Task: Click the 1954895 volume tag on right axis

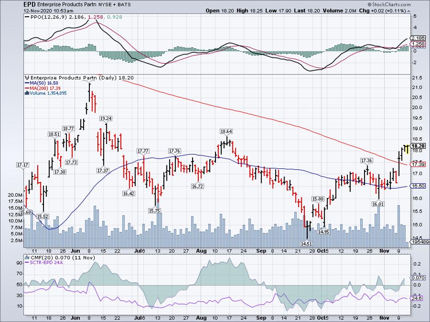Action: pos(421,242)
